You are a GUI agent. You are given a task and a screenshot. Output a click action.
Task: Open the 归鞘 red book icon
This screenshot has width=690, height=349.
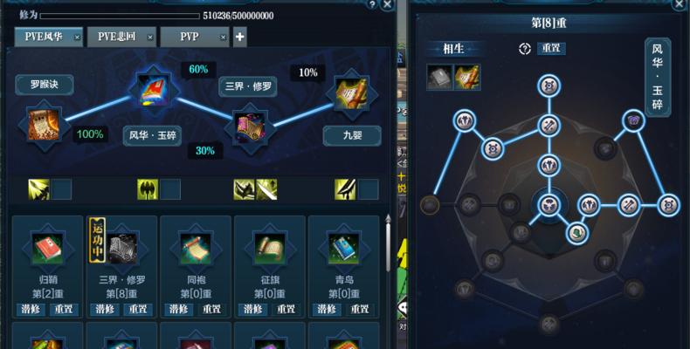point(47,249)
